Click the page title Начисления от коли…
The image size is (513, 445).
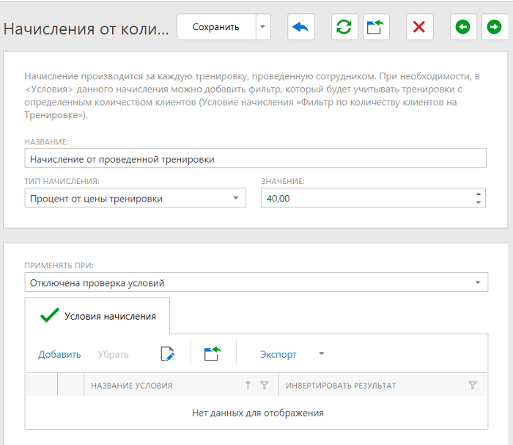tap(86, 29)
